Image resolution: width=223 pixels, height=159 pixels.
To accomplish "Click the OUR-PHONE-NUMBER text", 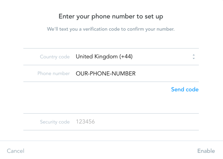I will [x=106, y=73].
